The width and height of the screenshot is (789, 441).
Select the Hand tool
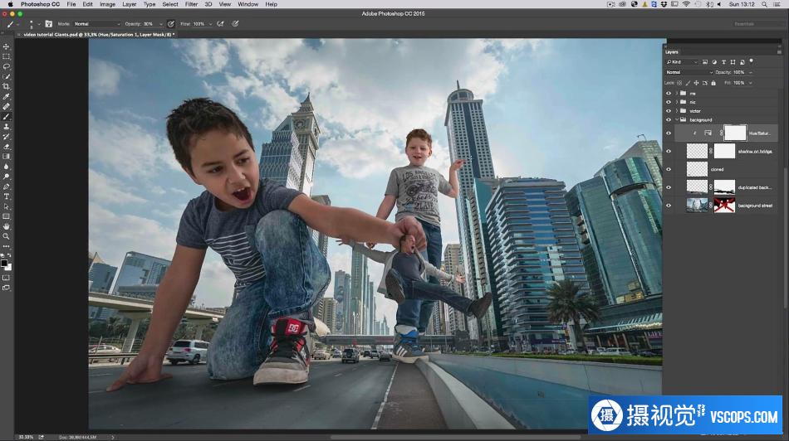tap(6, 226)
